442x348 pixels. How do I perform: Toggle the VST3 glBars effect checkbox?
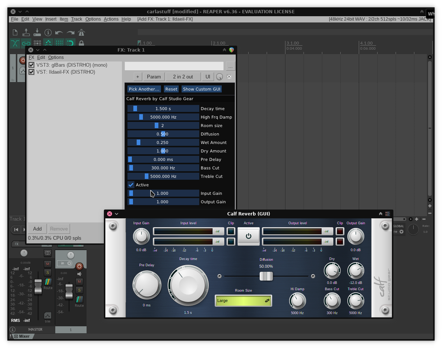click(32, 65)
